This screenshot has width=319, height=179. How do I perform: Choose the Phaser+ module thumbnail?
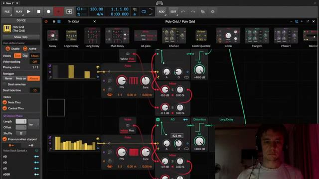pyautogui.click(x=286, y=35)
